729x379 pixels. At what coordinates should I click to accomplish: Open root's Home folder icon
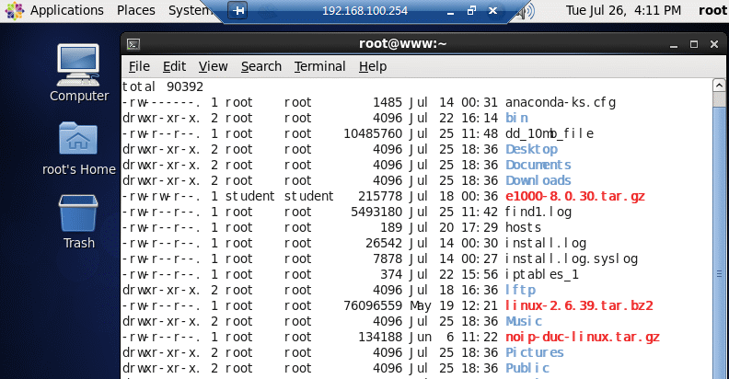78,146
